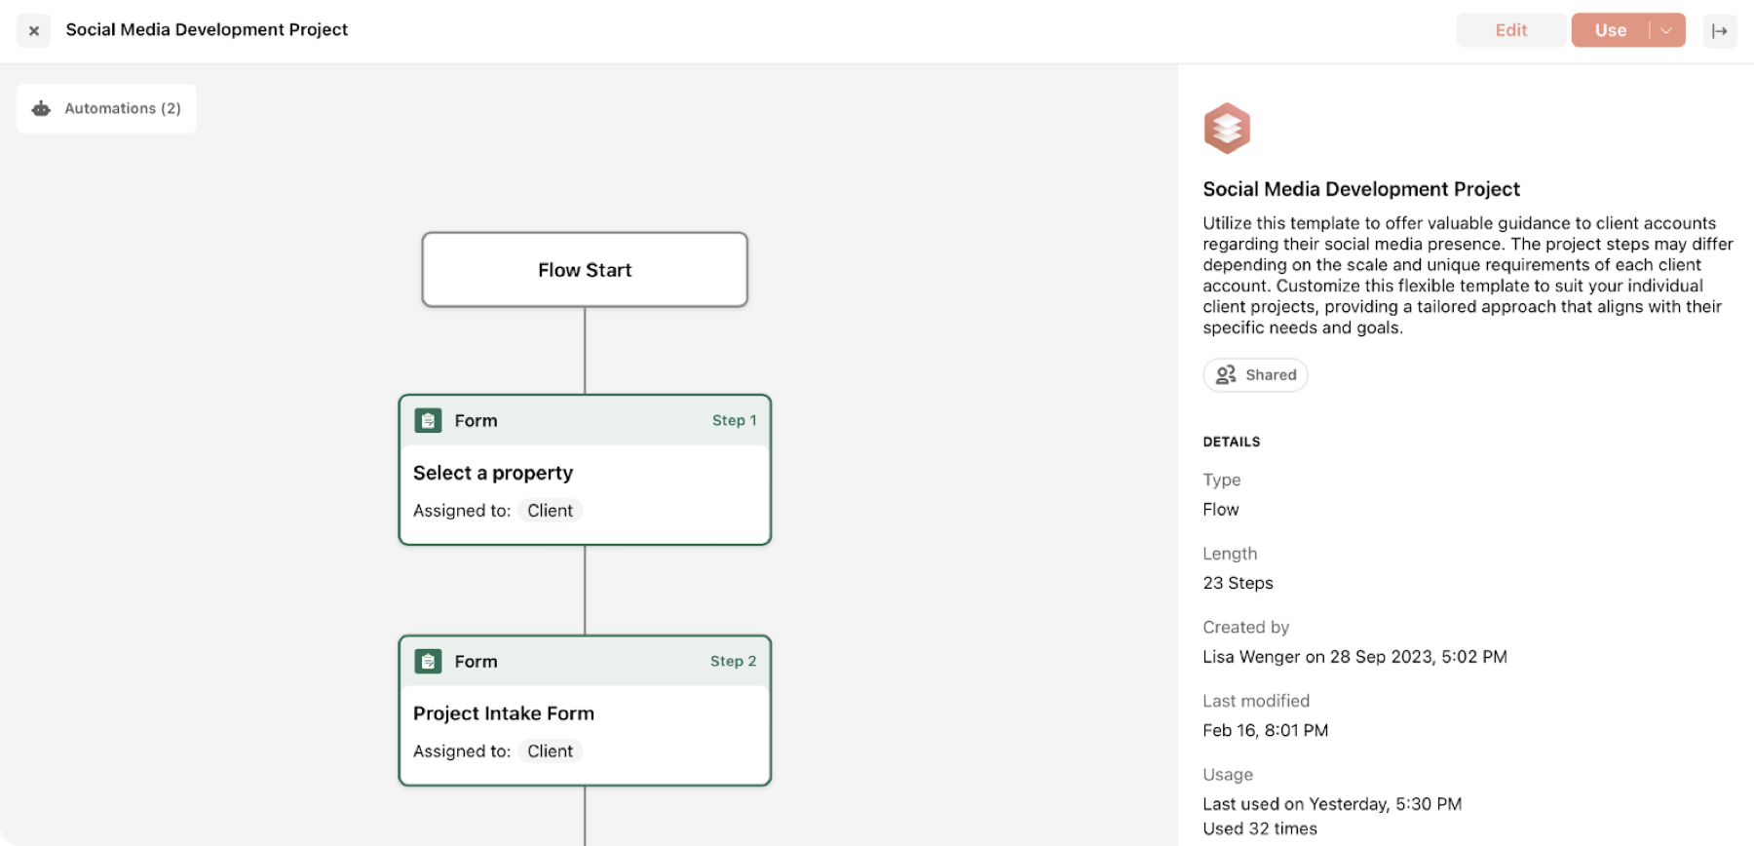Click the Use button
Image resolution: width=1754 pixels, height=846 pixels.
coord(1611,30)
